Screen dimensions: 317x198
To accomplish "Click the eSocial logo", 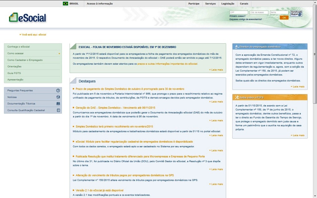I will [28, 18].
